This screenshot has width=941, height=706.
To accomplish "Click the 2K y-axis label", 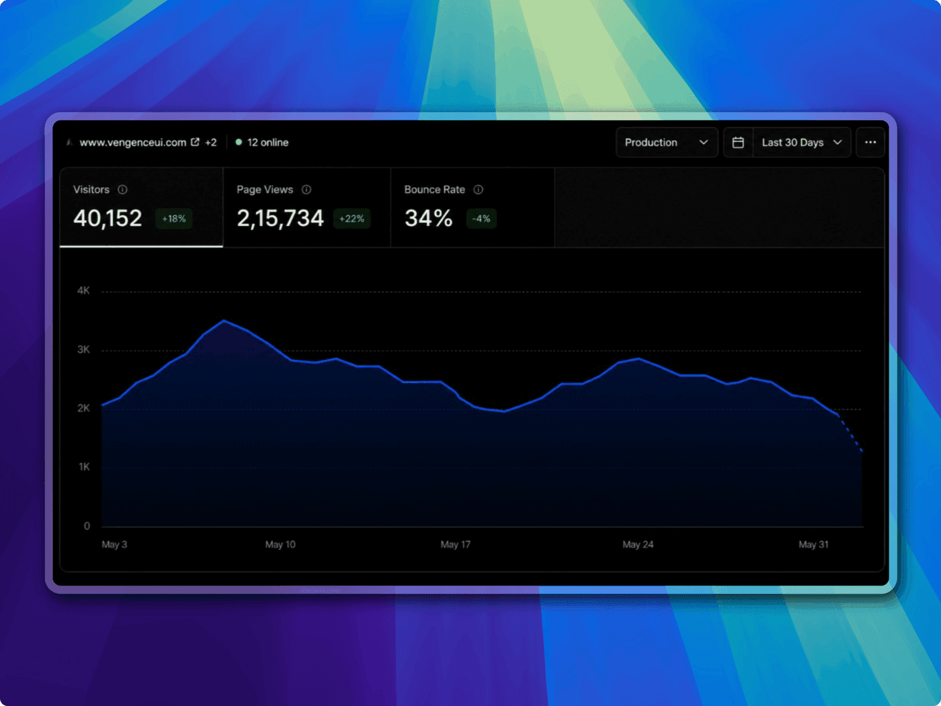I will (83, 408).
